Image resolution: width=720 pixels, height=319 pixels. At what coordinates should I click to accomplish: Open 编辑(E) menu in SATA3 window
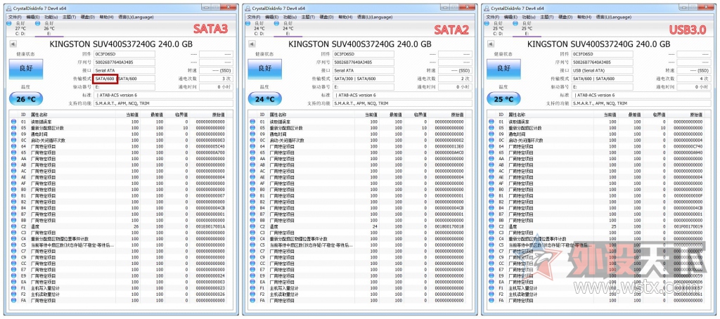pyautogui.click(x=33, y=17)
